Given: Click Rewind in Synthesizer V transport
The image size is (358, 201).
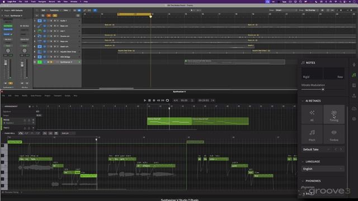Looking at the screenshot, I should (x=158, y=100).
